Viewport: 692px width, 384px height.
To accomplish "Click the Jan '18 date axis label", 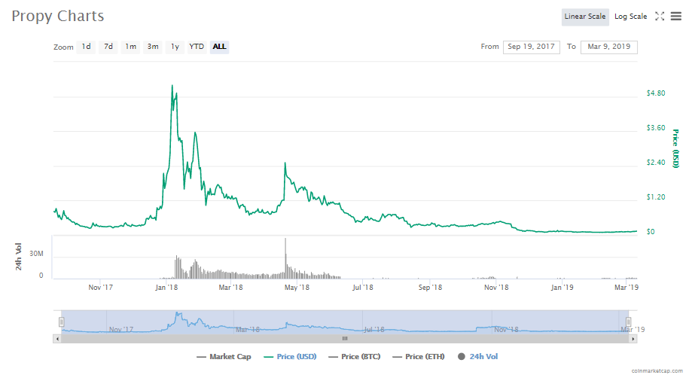I will (166, 288).
